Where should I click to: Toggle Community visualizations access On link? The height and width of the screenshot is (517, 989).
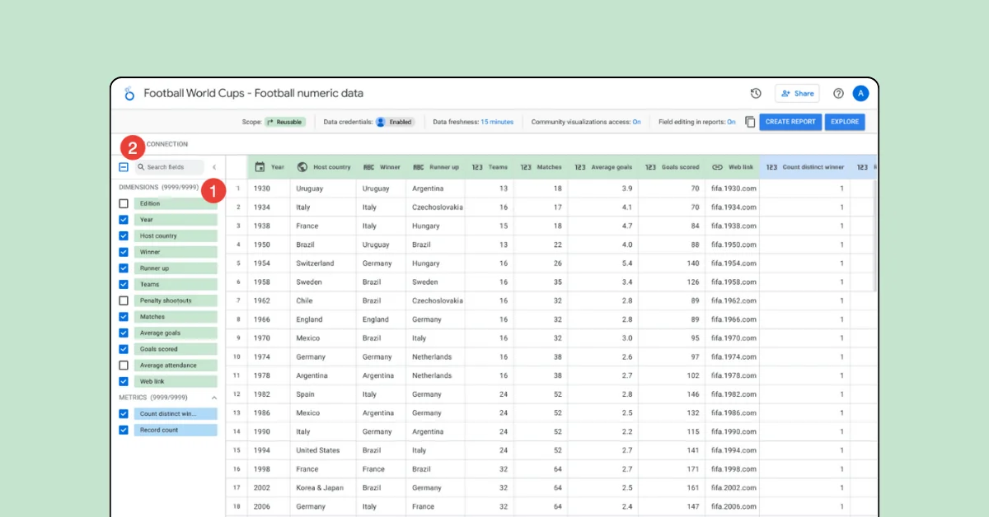[636, 122]
